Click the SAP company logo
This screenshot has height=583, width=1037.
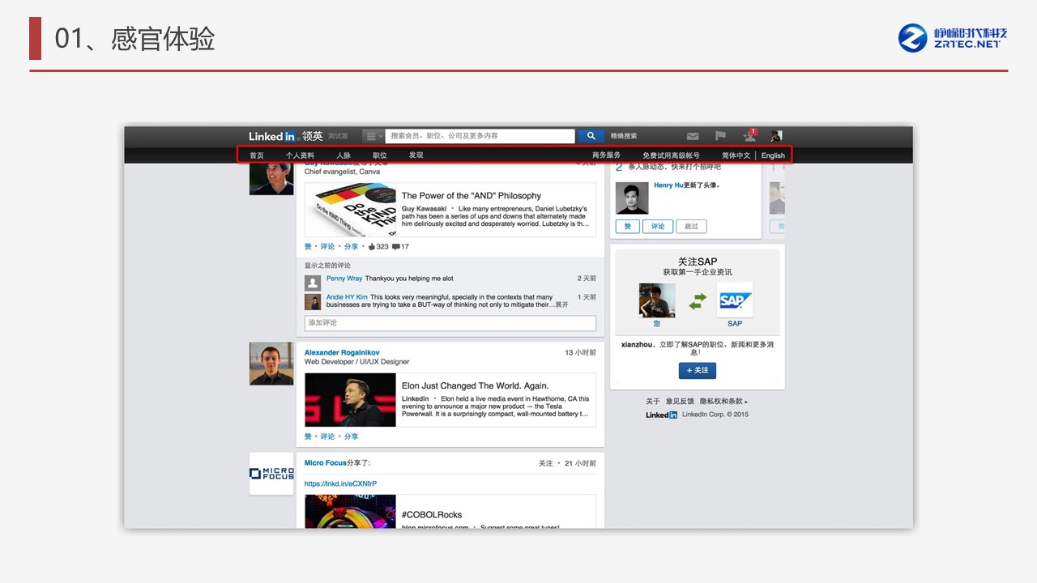(734, 300)
